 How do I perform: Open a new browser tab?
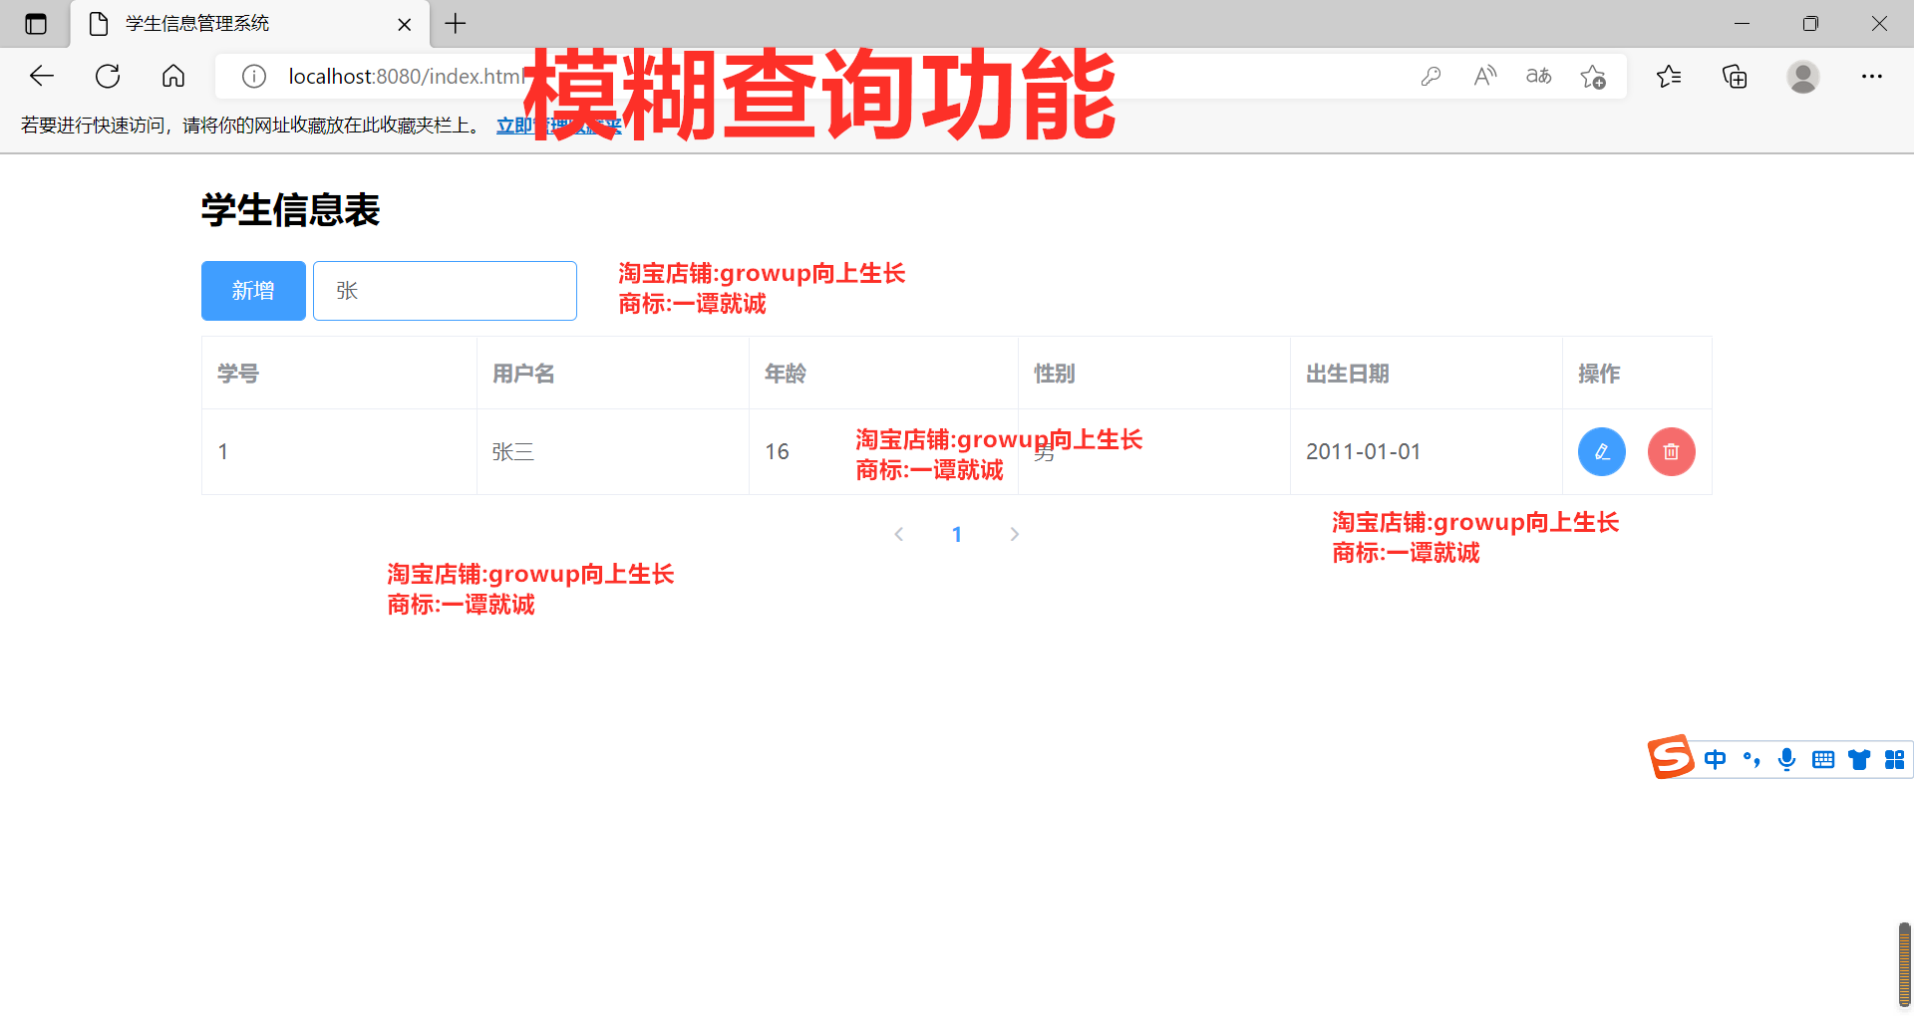(456, 24)
